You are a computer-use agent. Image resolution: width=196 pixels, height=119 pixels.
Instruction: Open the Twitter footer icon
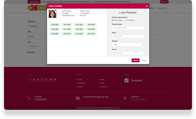[34, 80]
